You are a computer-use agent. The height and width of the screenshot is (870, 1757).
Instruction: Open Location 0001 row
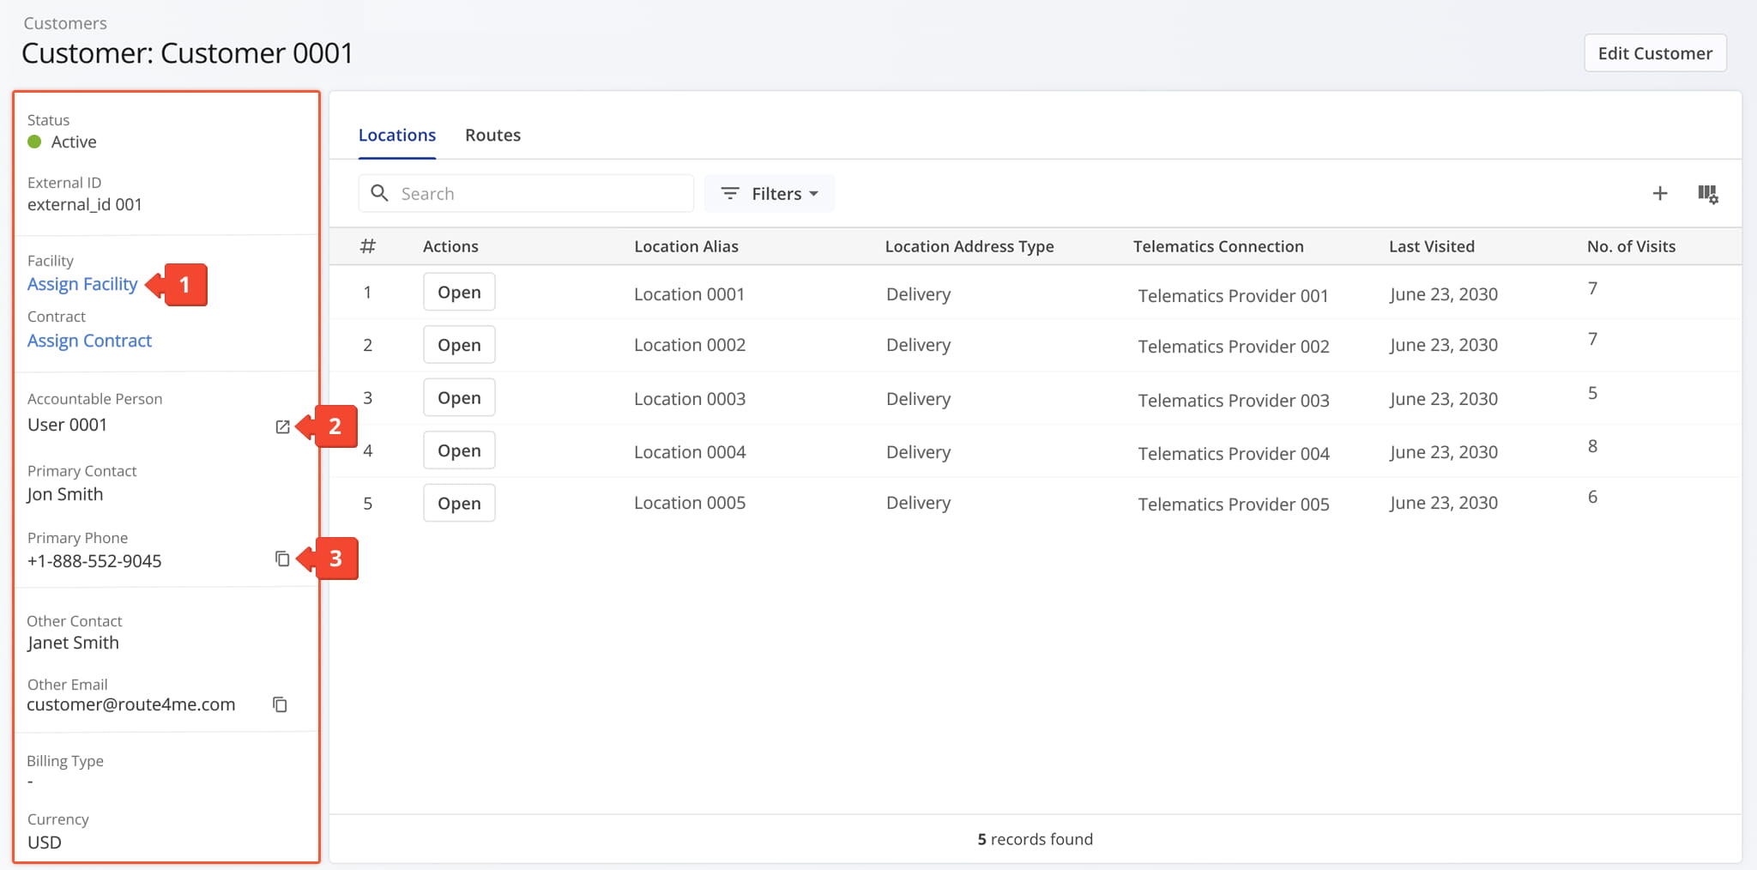click(459, 293)
